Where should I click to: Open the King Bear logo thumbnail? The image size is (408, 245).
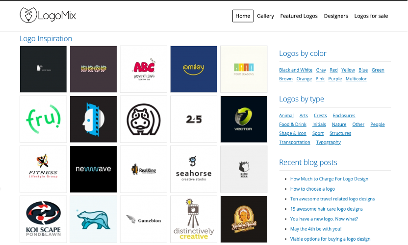(x=244, y=169)
